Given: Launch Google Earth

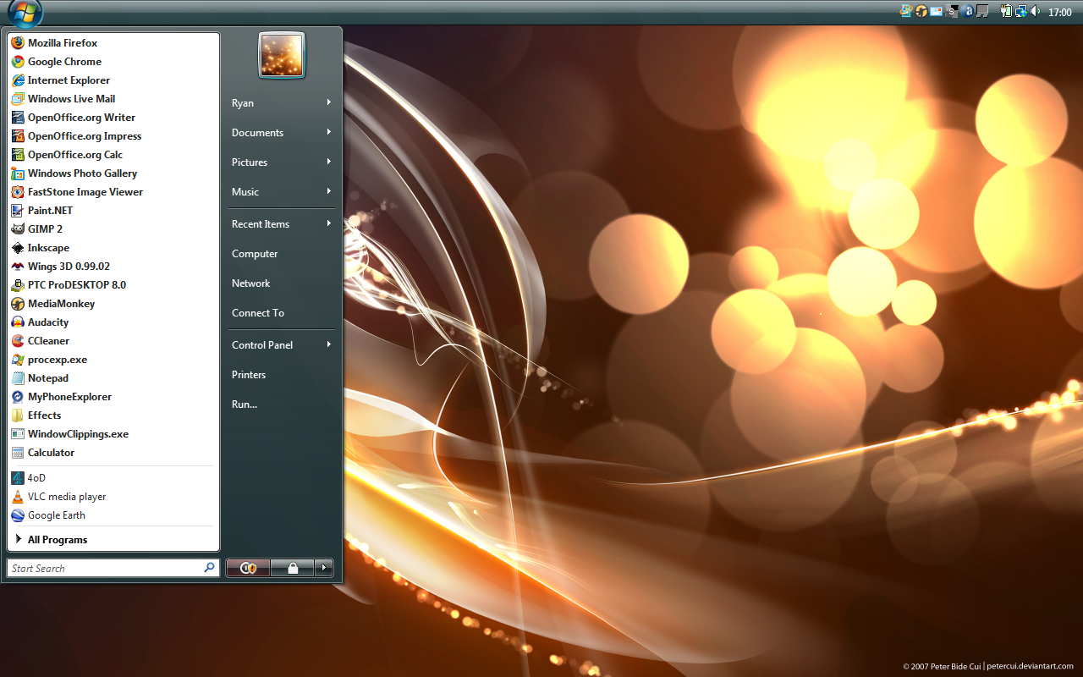Looking at the screenshot, I should point(113,515).
